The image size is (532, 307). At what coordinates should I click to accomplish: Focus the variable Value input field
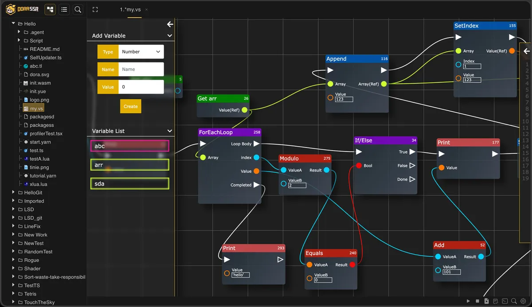(x=141, y=87)
